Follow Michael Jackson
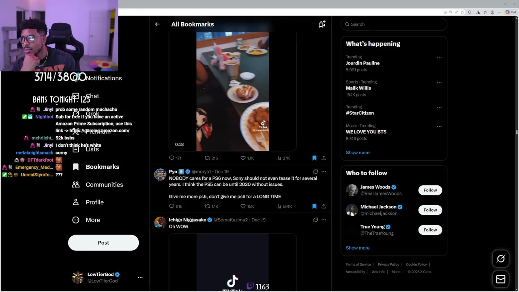 click(x=430, y=210)
